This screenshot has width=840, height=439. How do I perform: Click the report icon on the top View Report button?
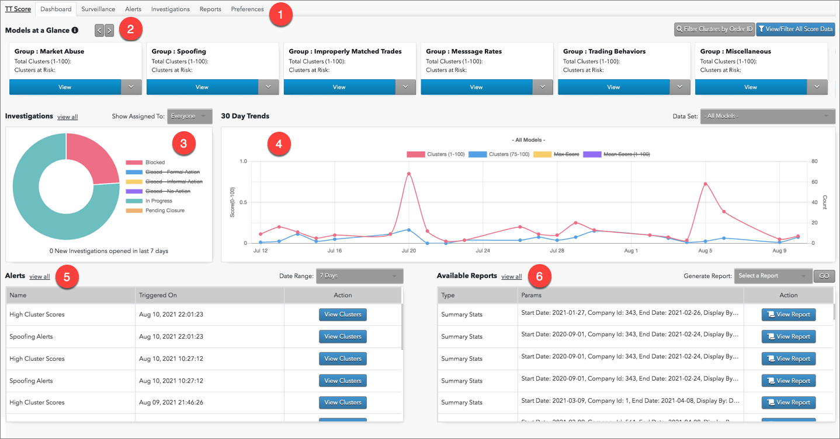(772, 314)
